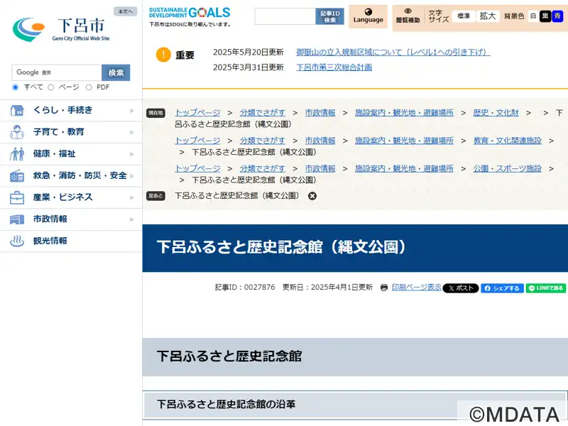The height and width of the screenshot is (426, 568).
Task: Choose the black 黒 background color
Action: click(x=545, y=16)
